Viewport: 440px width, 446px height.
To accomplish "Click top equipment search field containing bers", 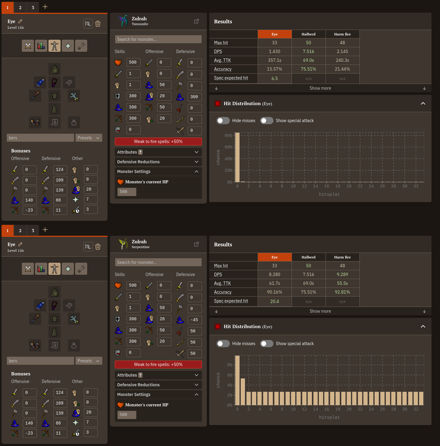I will pos(40,138).
